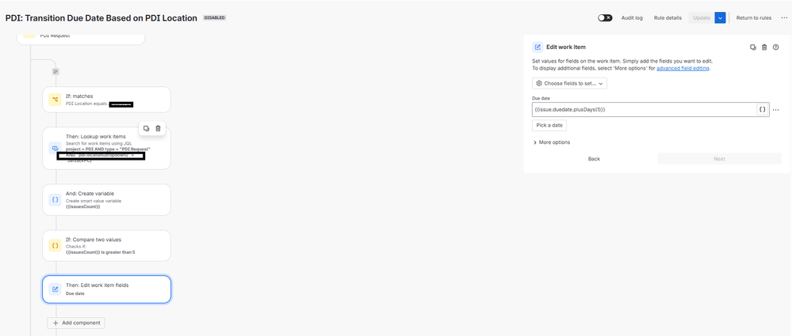Click the help icon in Edit work item panel
The width and height of the screenshot is (792, 336).
click(776, 47)
